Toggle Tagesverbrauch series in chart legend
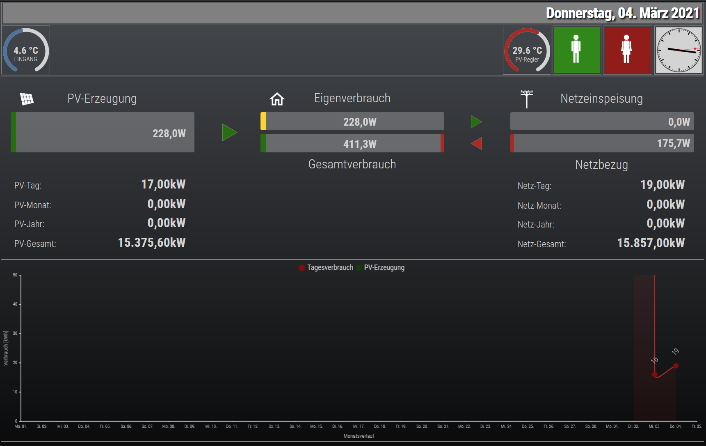706x446 pixels. (x=326, y=268)
